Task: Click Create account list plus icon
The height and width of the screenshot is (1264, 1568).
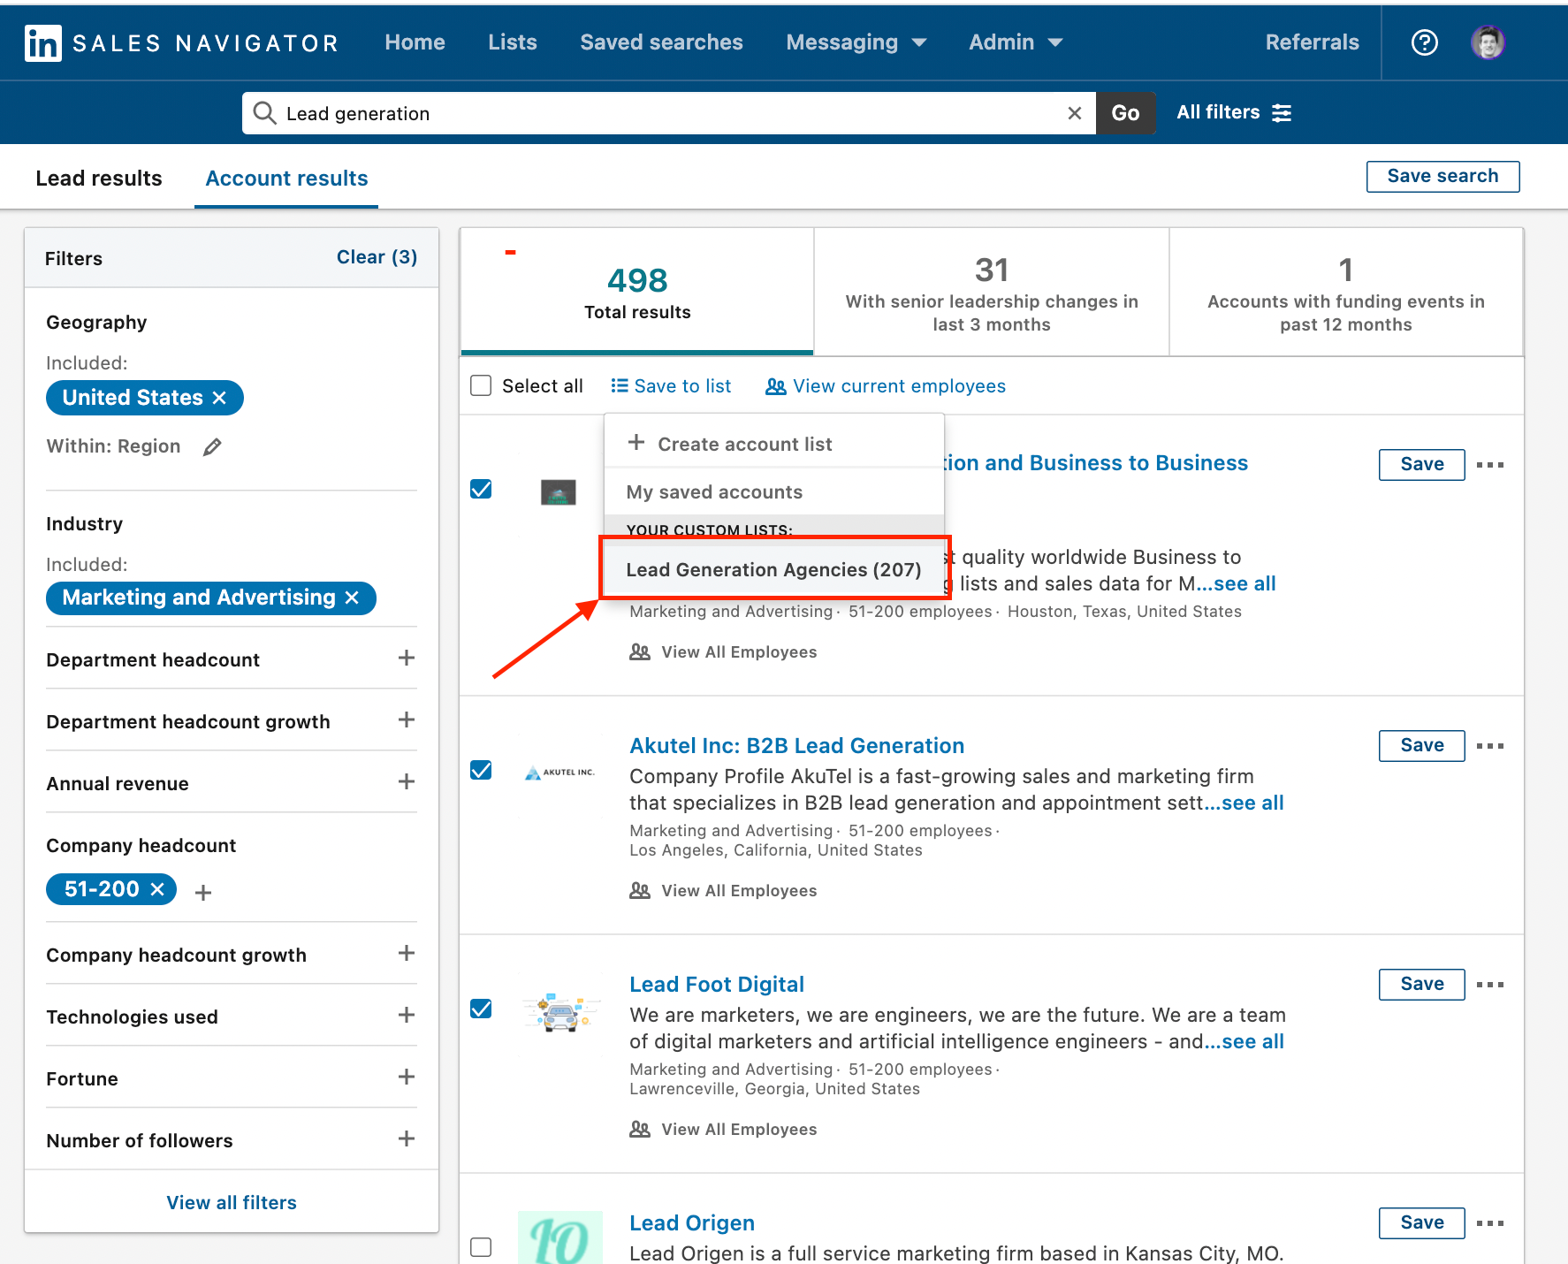Action: tap(636, 443)
